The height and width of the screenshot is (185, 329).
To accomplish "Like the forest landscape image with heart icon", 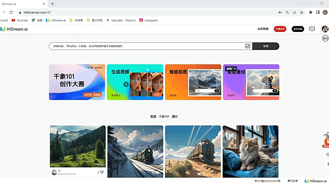I will 102,172.
